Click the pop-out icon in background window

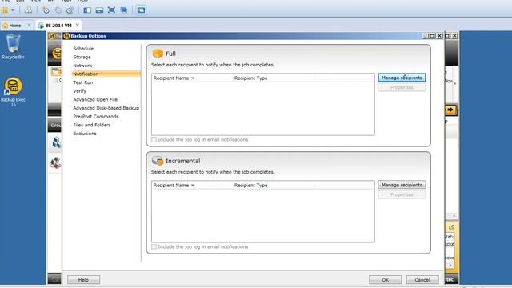[x=451, y=227]
